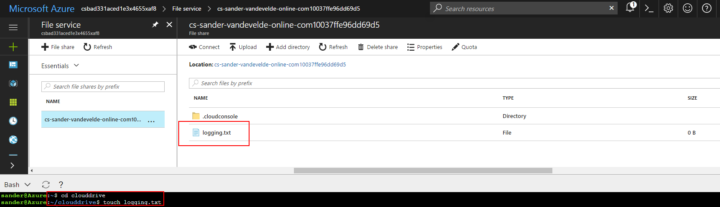Open the help question mark in top bar
The width and height of the screenshot is (720, 207).
pos(707,9)
